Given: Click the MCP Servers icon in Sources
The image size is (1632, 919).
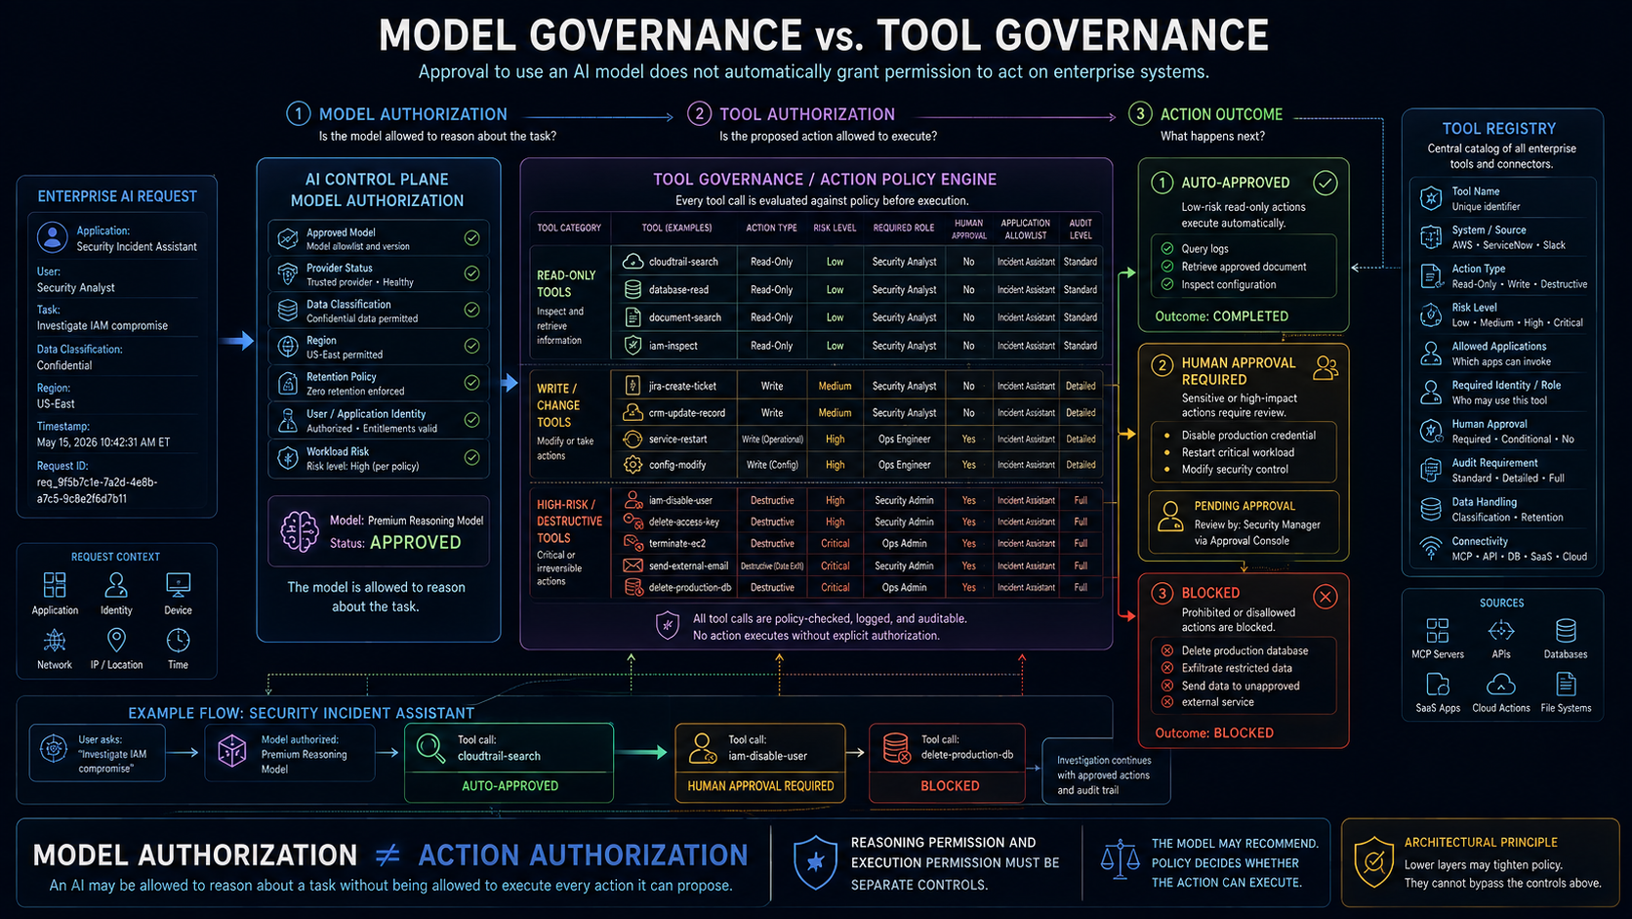Looking at the screenshot, I should click(x=1438, y=630).
